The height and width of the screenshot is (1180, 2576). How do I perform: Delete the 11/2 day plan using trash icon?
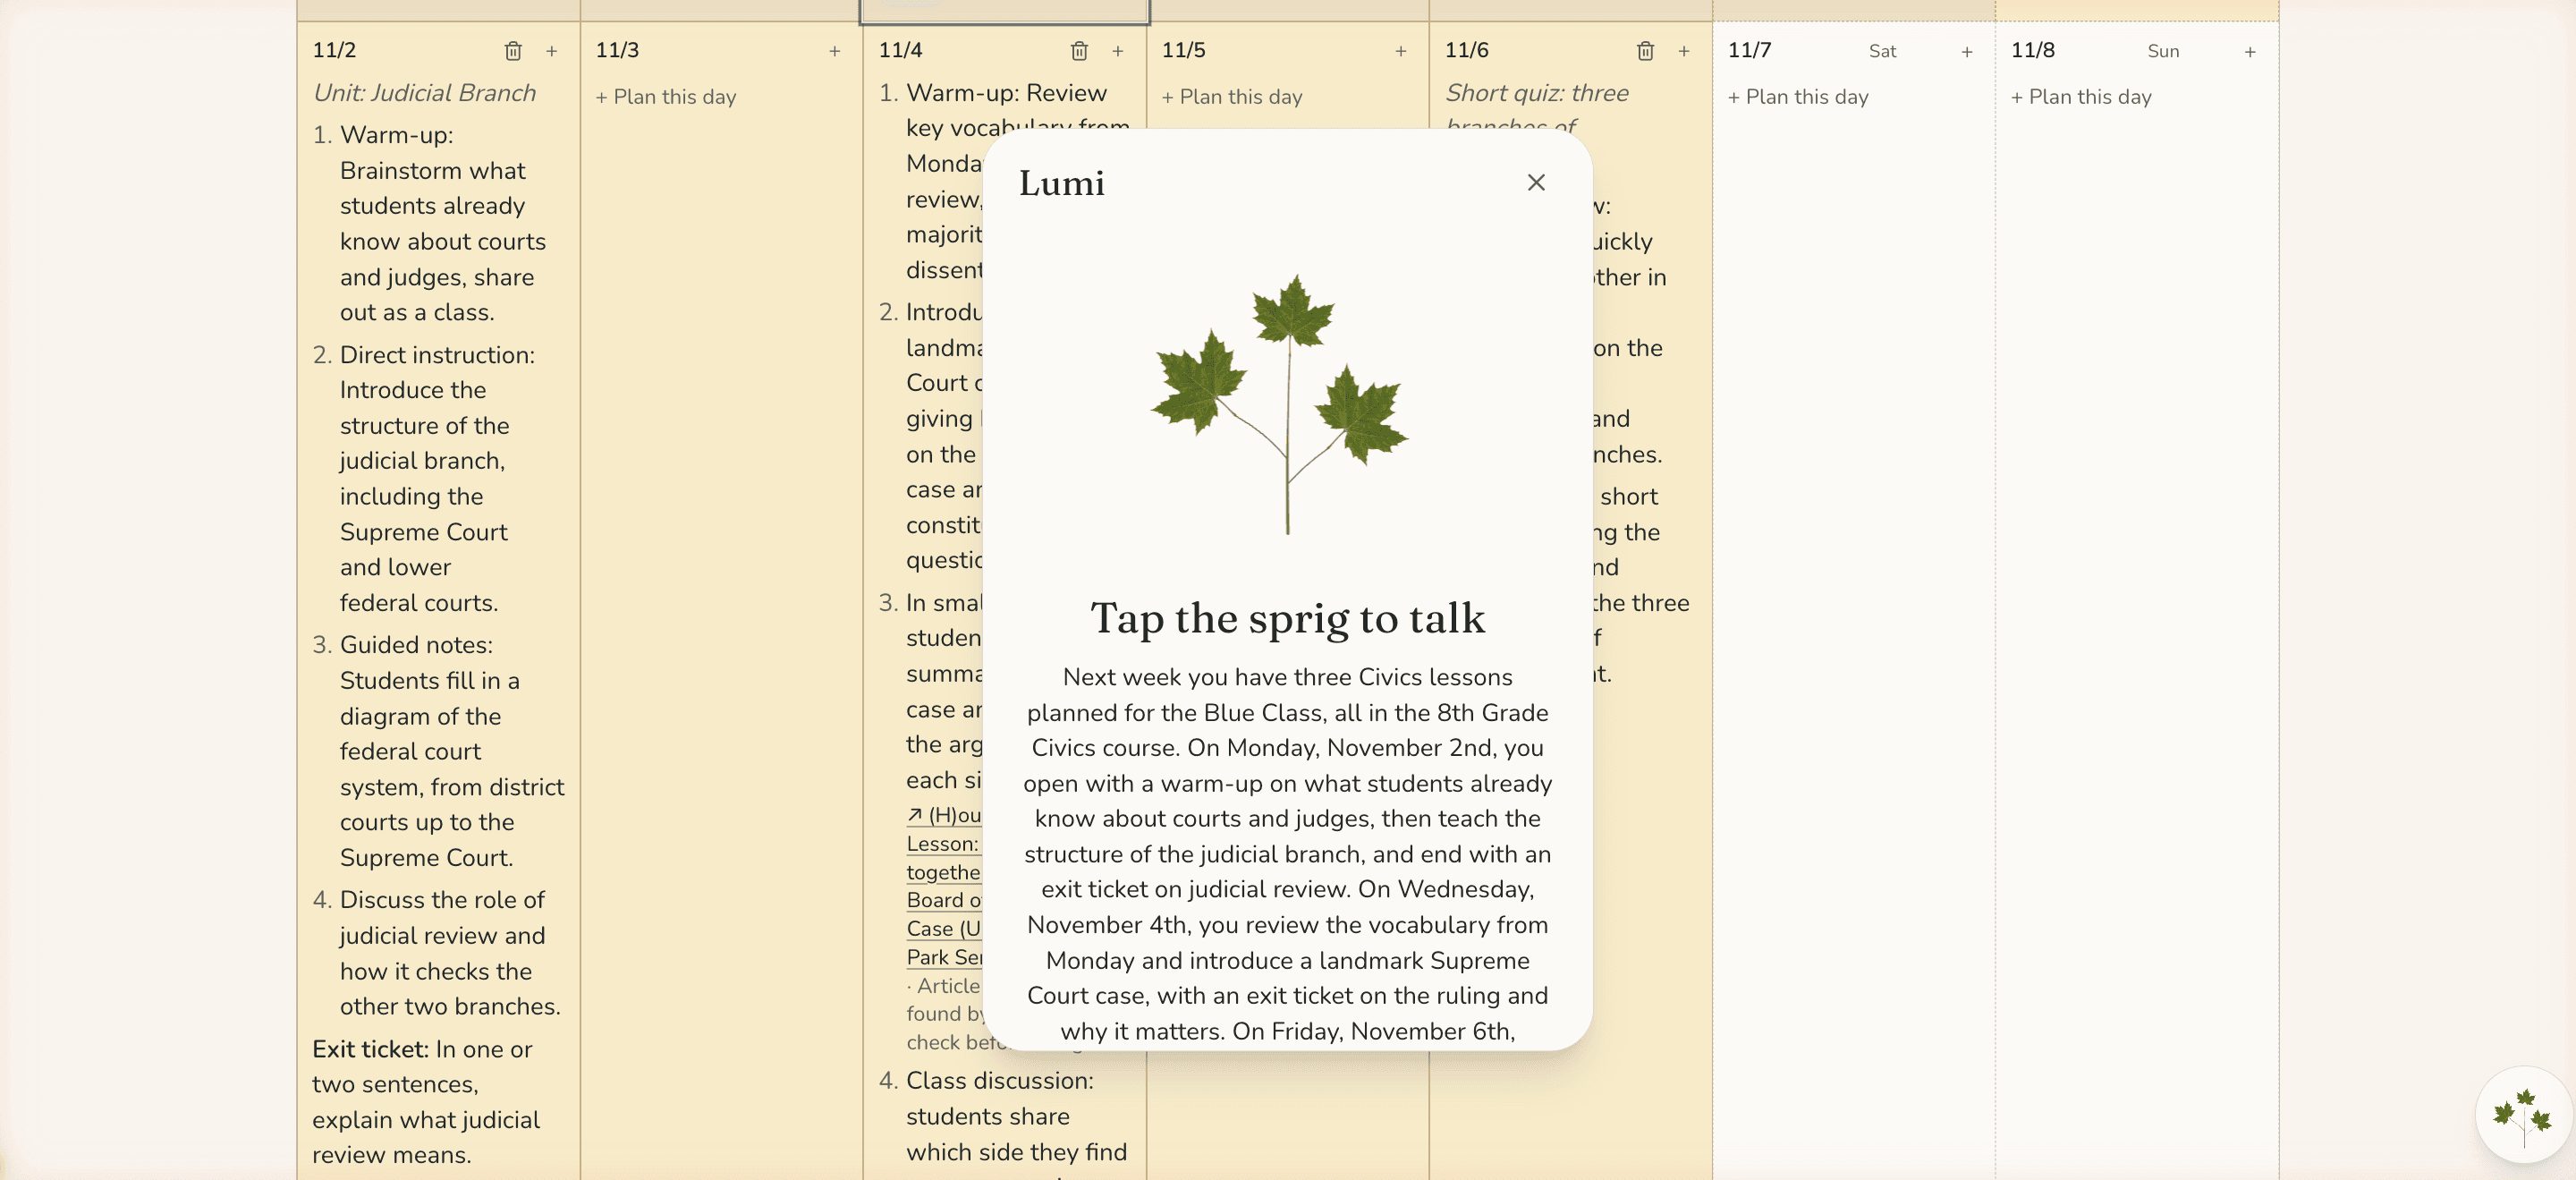(x=513, y=51)
